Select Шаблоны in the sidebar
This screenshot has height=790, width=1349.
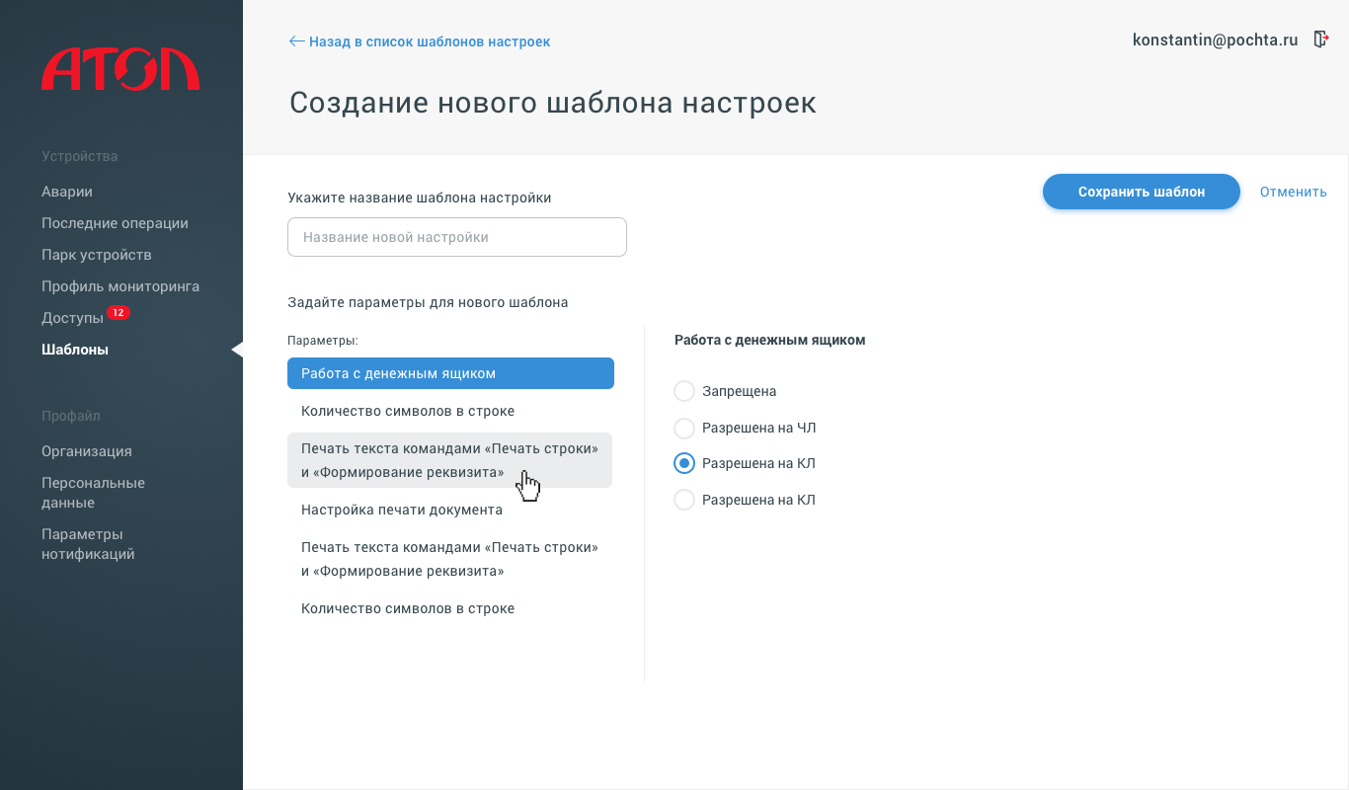tap(75, 350)
